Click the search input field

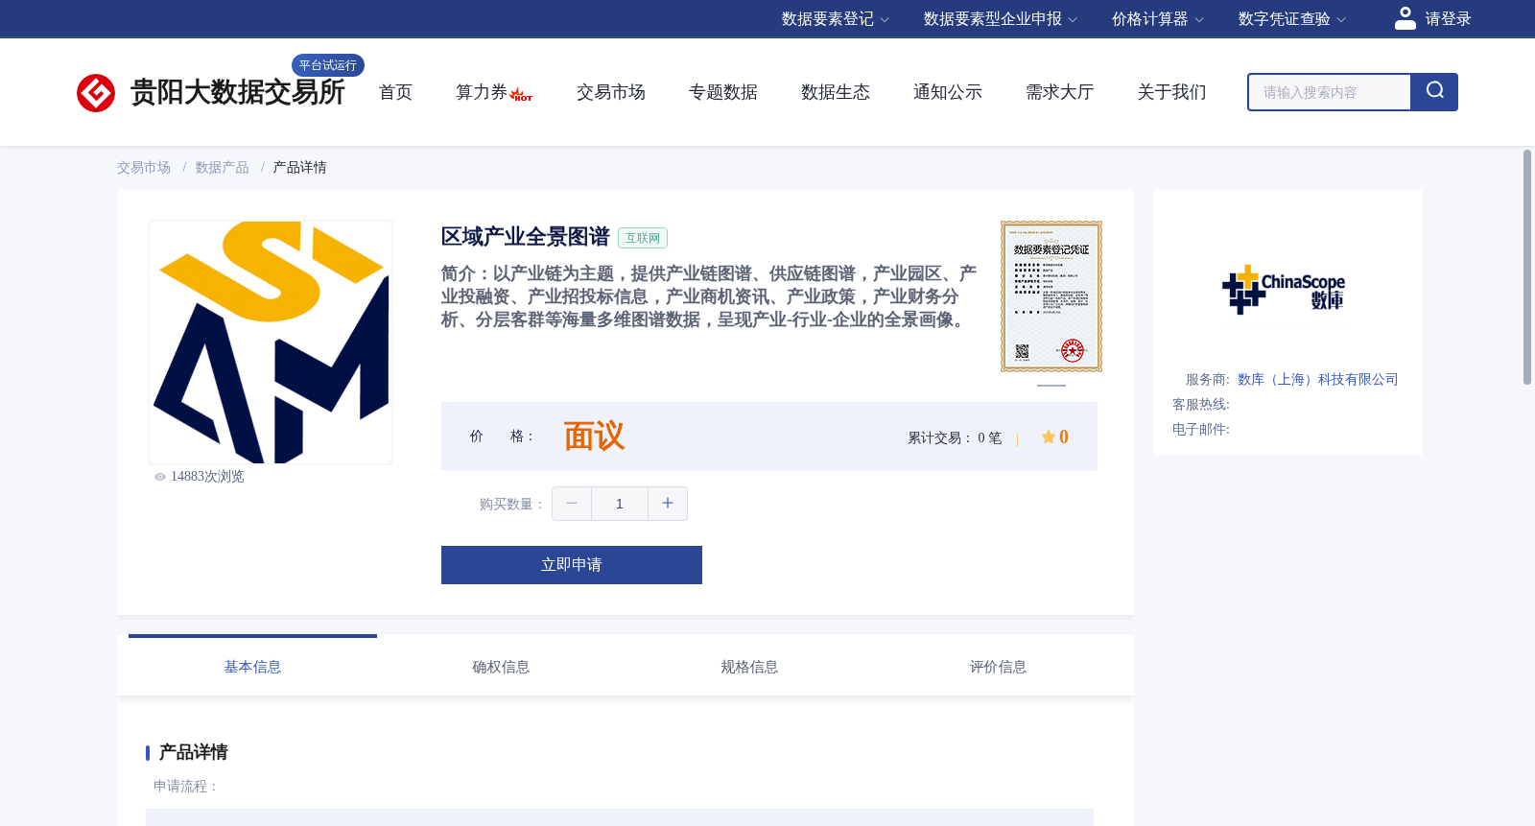tap(1330, 92)
